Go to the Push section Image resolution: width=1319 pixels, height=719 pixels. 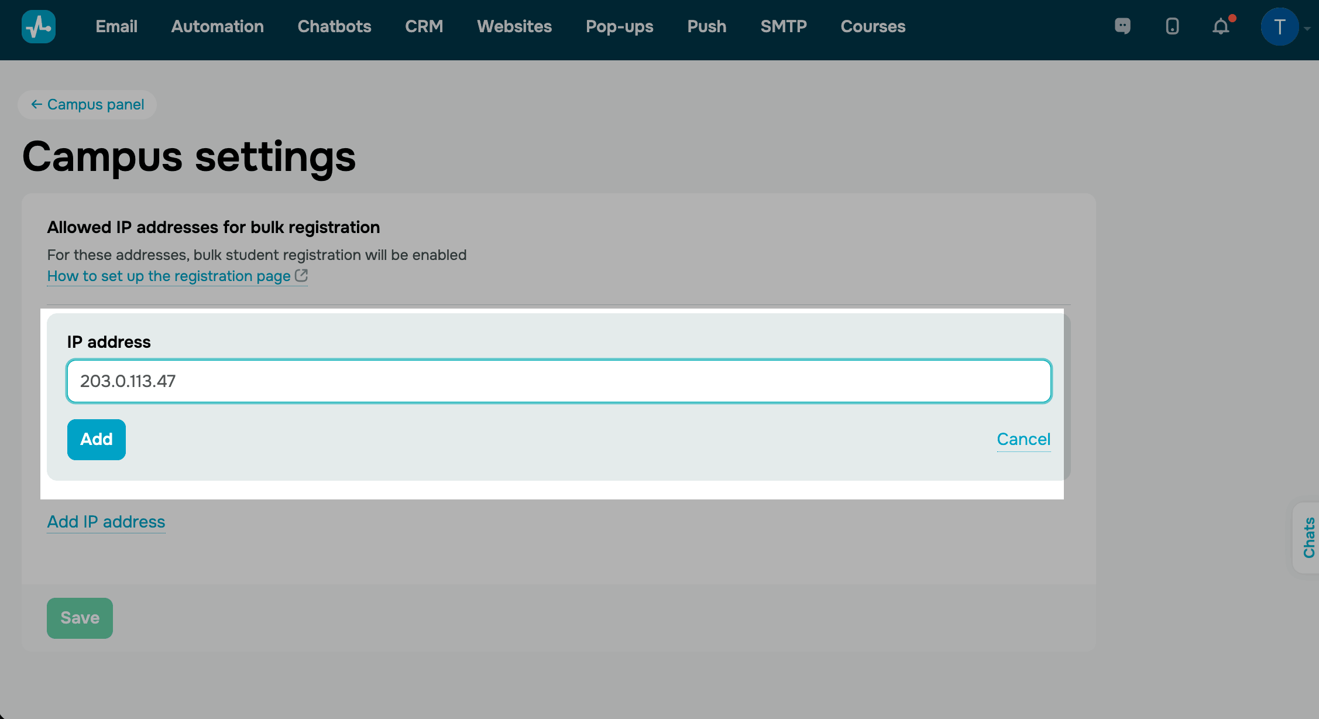coord(706,26)
